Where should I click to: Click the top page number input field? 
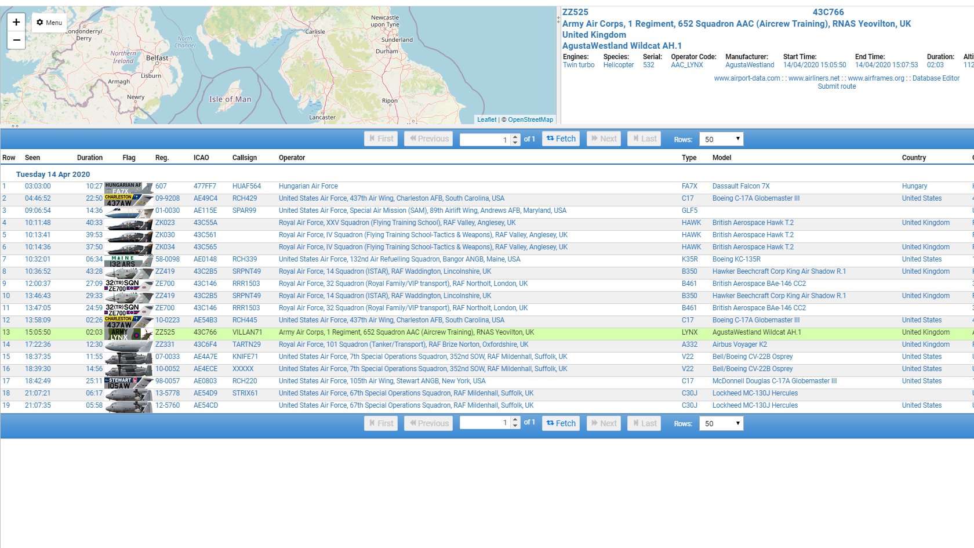coord(485,139)
